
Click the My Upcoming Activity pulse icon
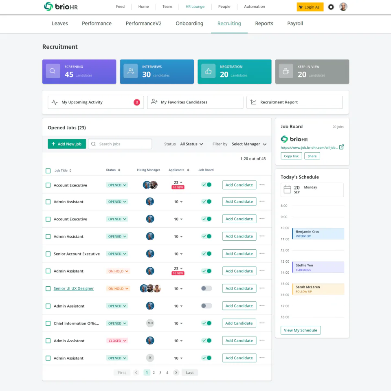point(54,102)
